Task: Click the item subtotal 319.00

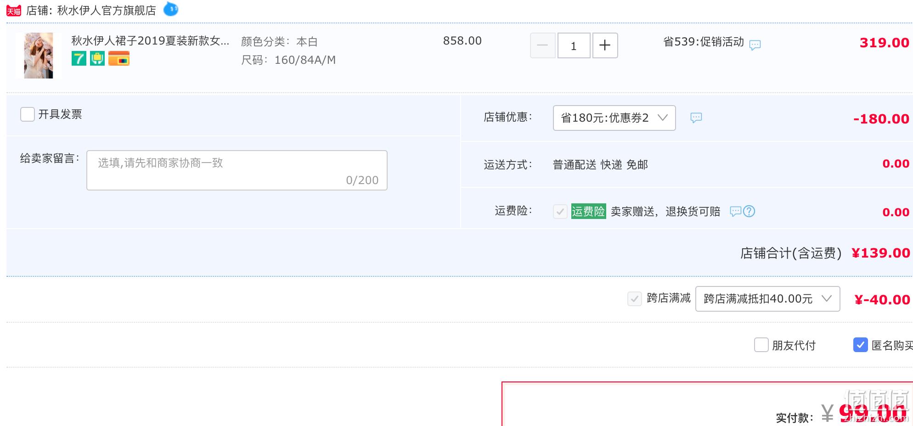Action: pos(885,43)
